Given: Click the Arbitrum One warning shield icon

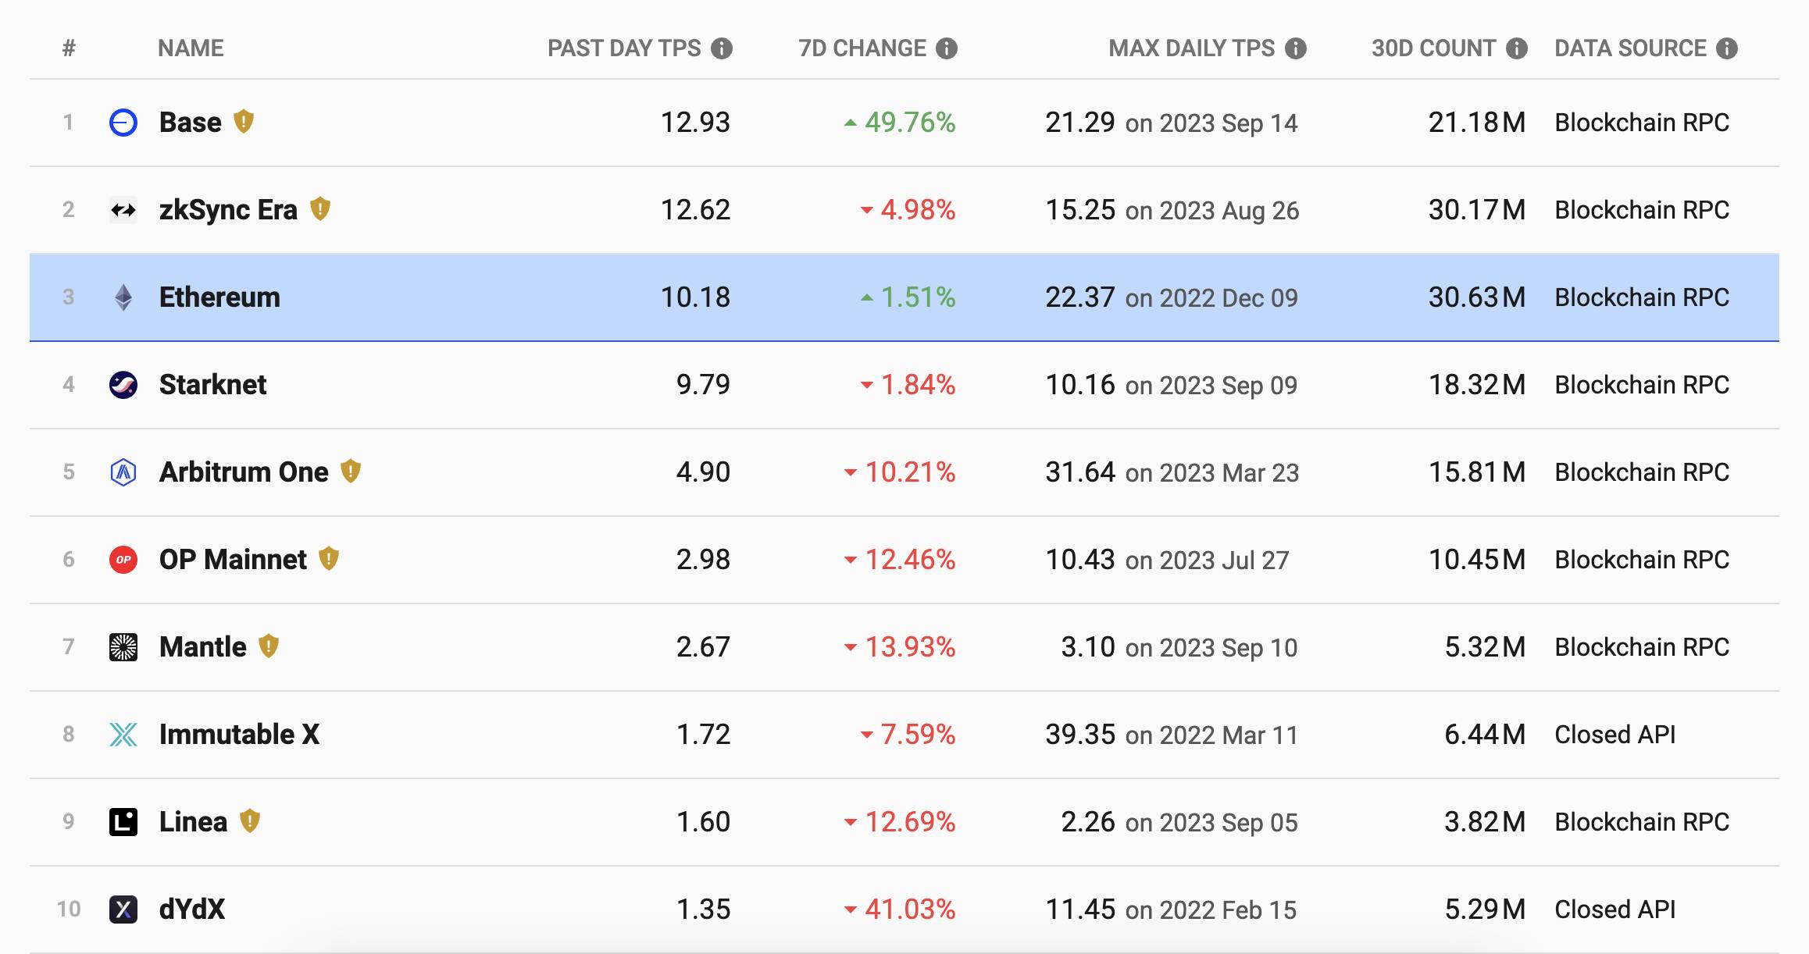Looking at the screenshot, I should pos(351,472).
